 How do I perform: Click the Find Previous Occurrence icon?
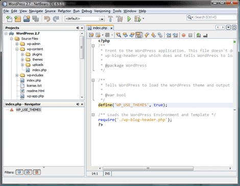[125, 35]
